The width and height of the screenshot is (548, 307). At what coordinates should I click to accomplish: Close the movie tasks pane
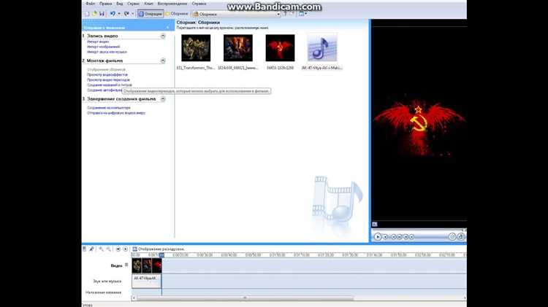coord(168,27)
